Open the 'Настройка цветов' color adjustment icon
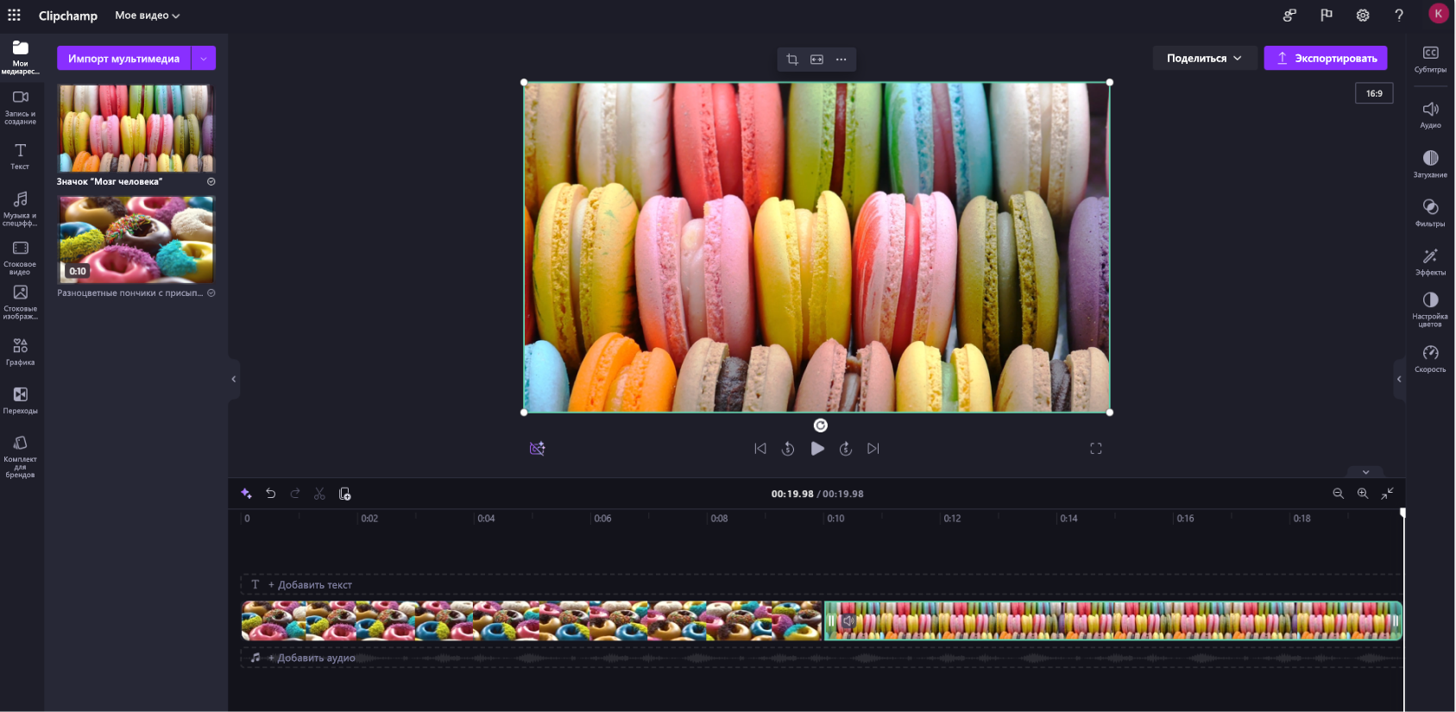 pyautogui.click(x=1430, y=309)
